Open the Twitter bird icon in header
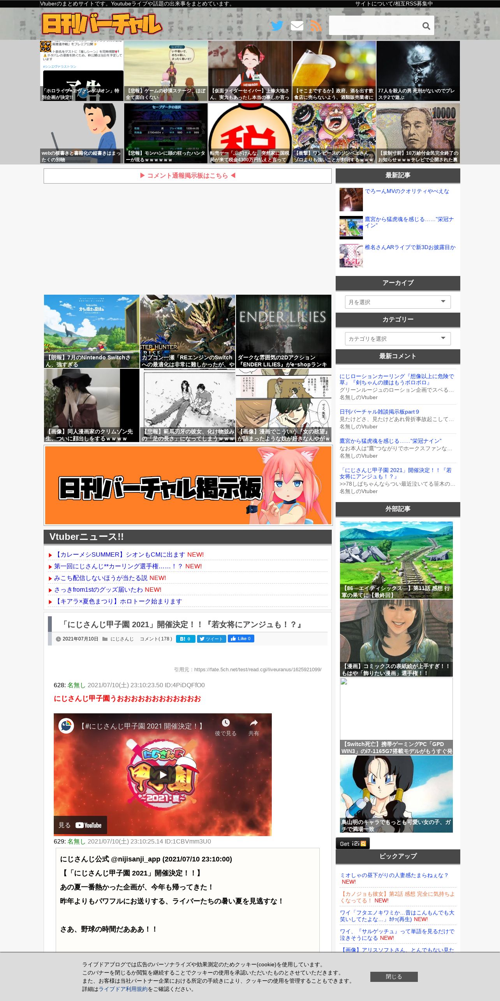Image resolution: width=500 pixels, height=1001 pixels. (x=277, y=26)
